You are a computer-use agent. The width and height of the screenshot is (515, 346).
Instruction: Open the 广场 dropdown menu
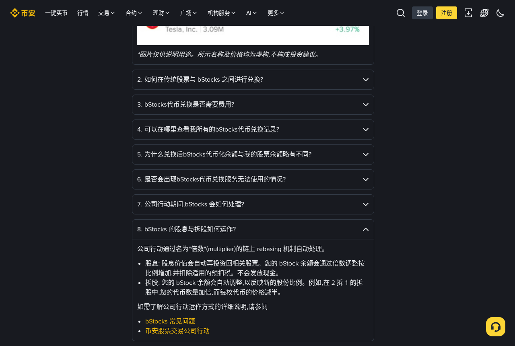click(189, 13)
